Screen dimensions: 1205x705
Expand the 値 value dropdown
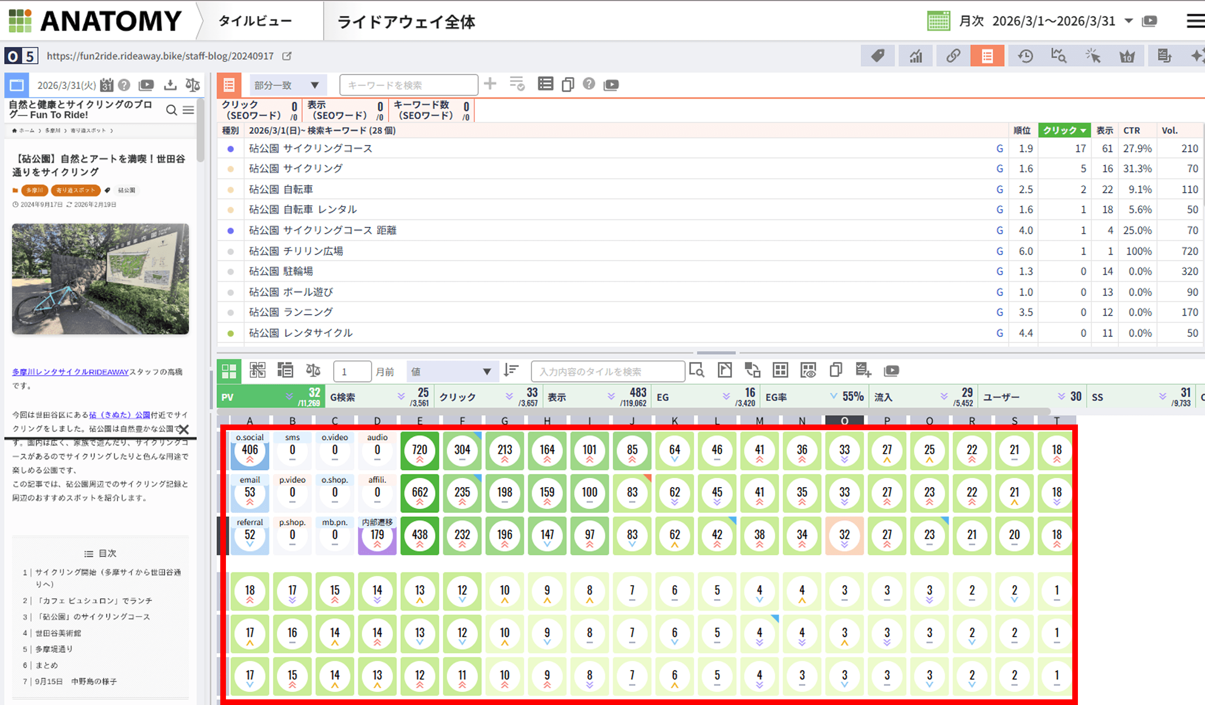click(452, 371)
